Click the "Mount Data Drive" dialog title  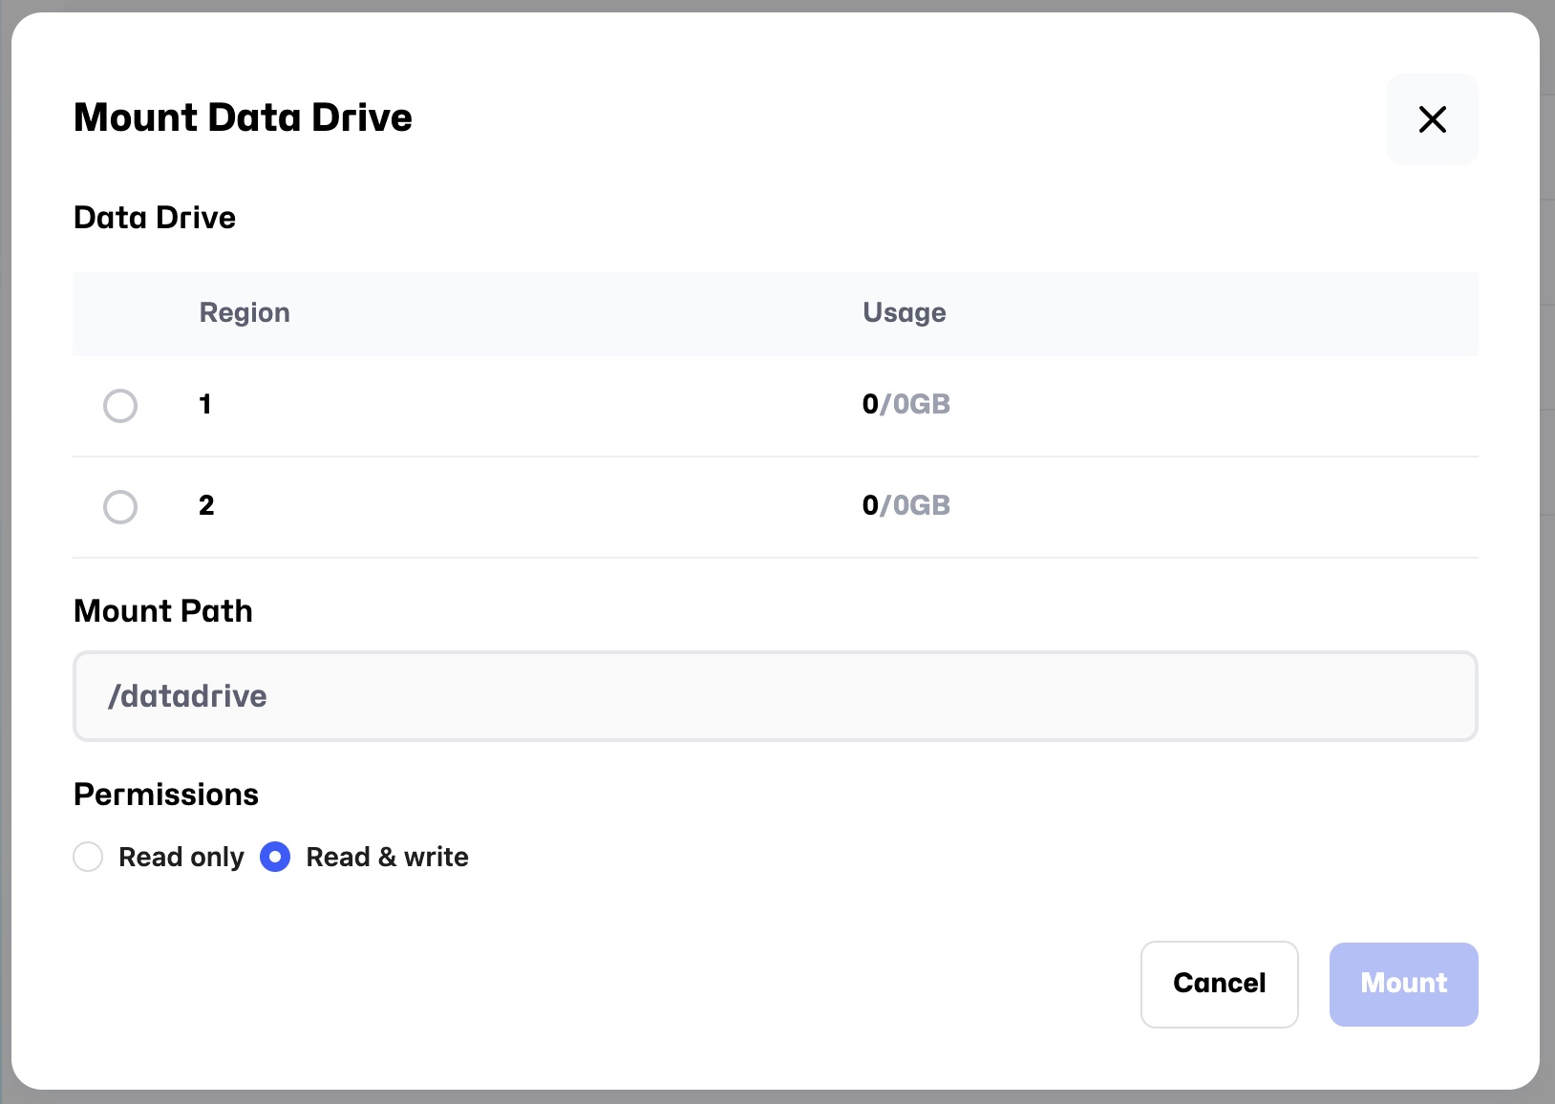pos(243,117)
